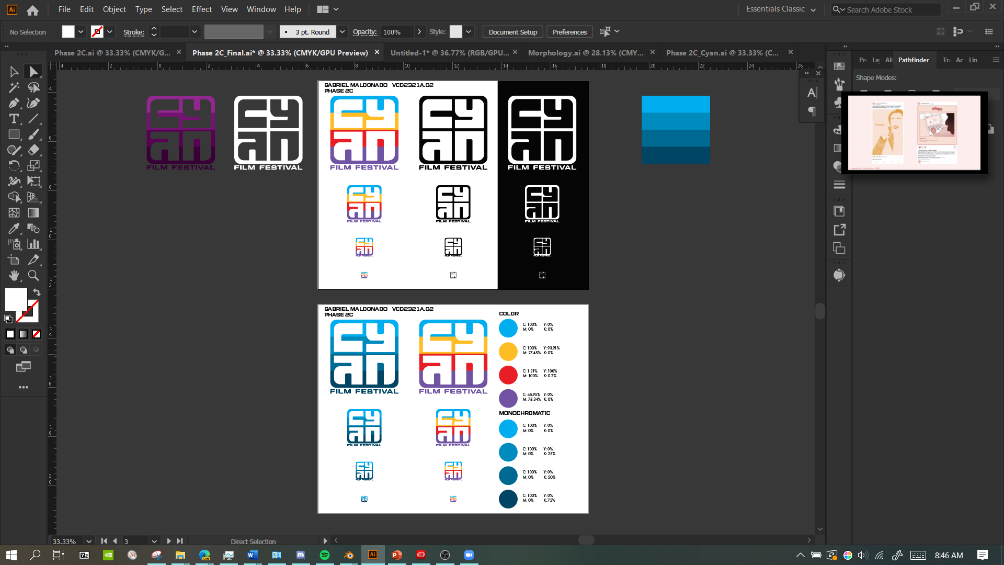Set the color to None
The height and width of the screenshot is (565, 1004).
tap(36, 334)
